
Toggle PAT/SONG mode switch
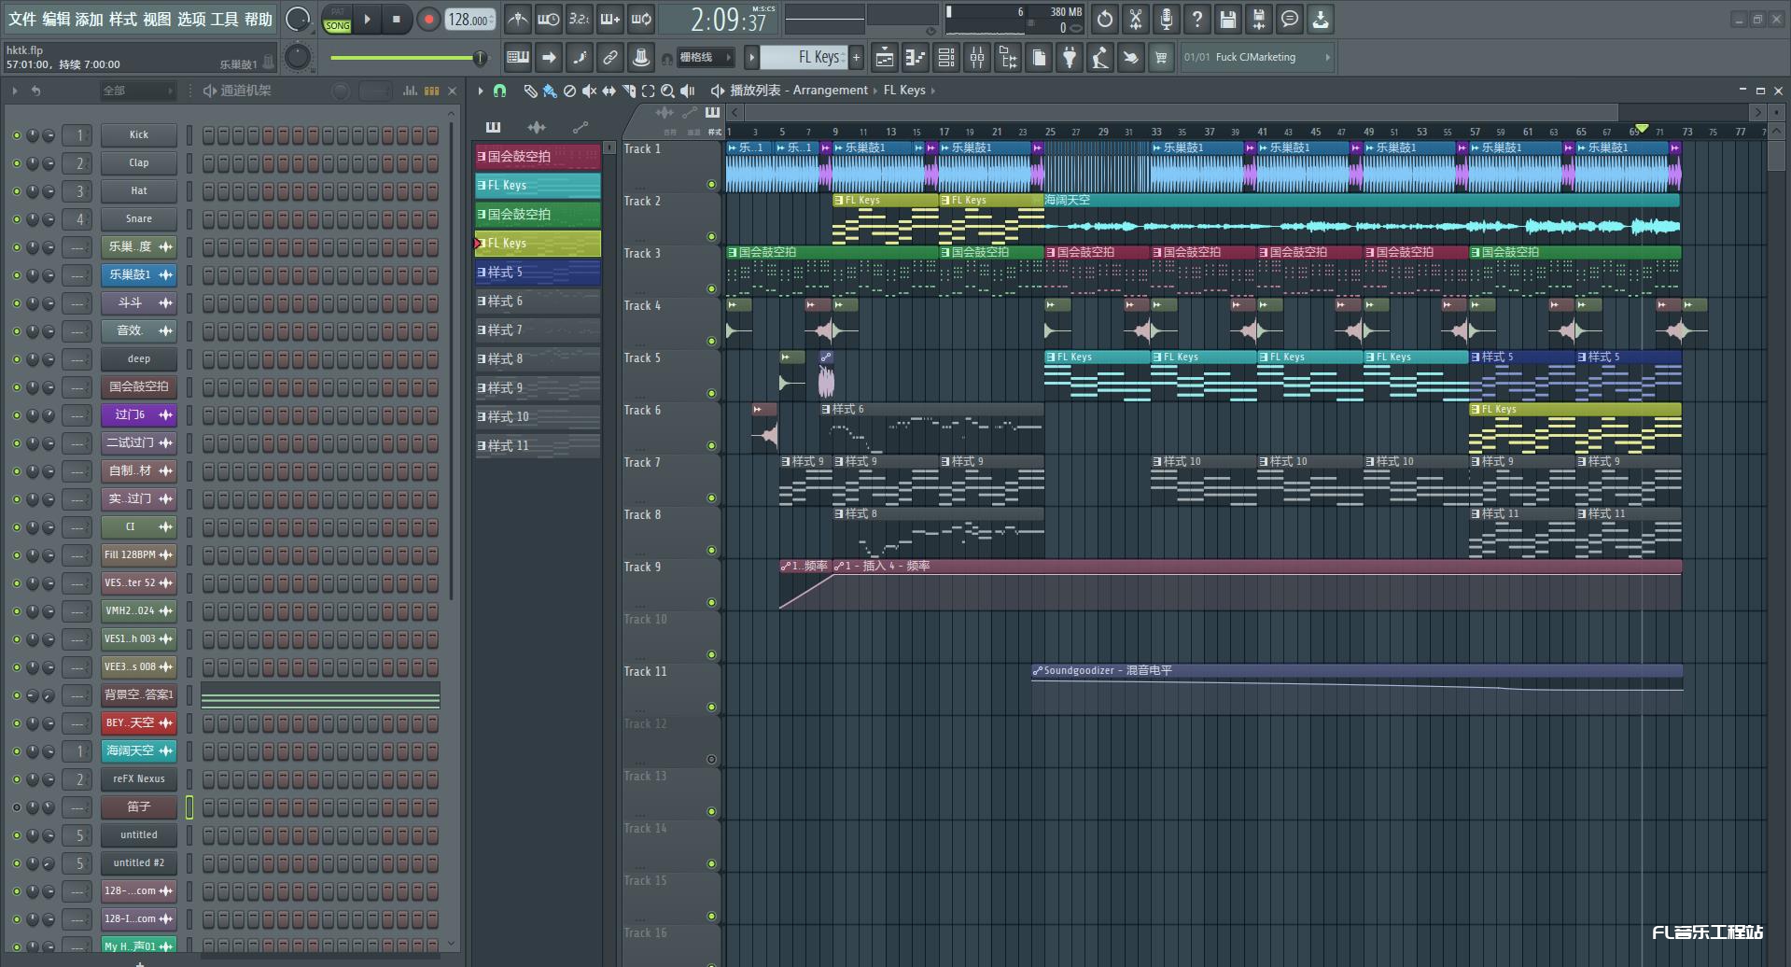click(x=337, y=20)
